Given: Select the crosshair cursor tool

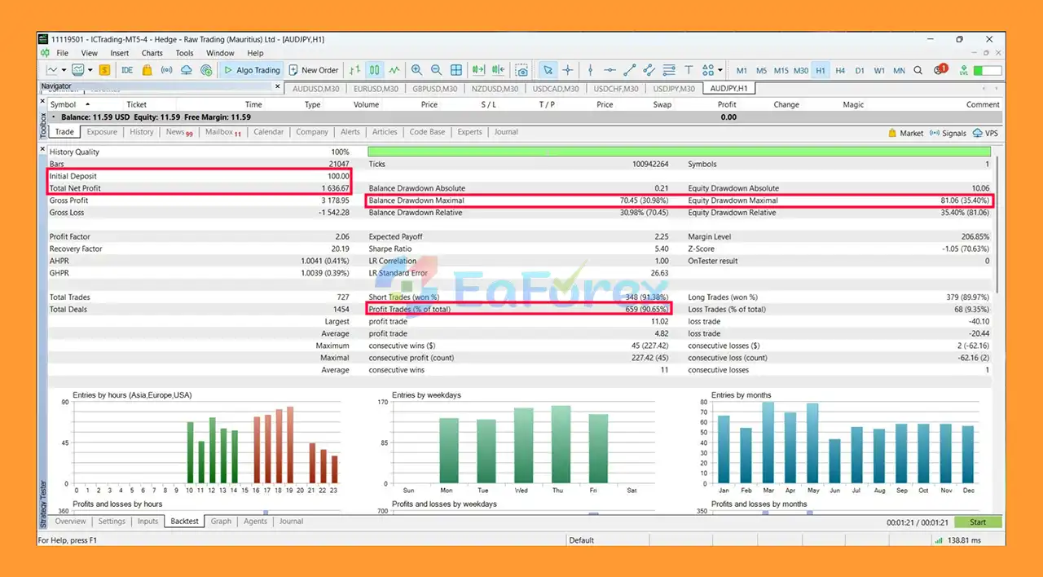Looking at the screenshot, I should coord(568,70).
